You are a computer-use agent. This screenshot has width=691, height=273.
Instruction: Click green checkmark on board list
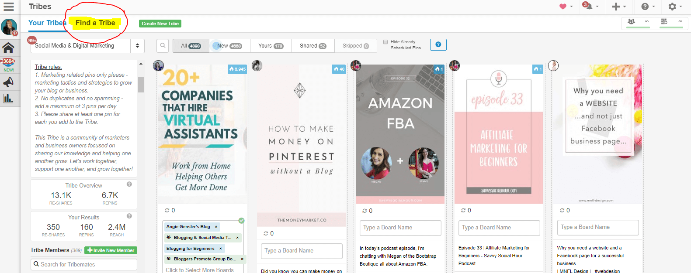click(x=241, y=221)
